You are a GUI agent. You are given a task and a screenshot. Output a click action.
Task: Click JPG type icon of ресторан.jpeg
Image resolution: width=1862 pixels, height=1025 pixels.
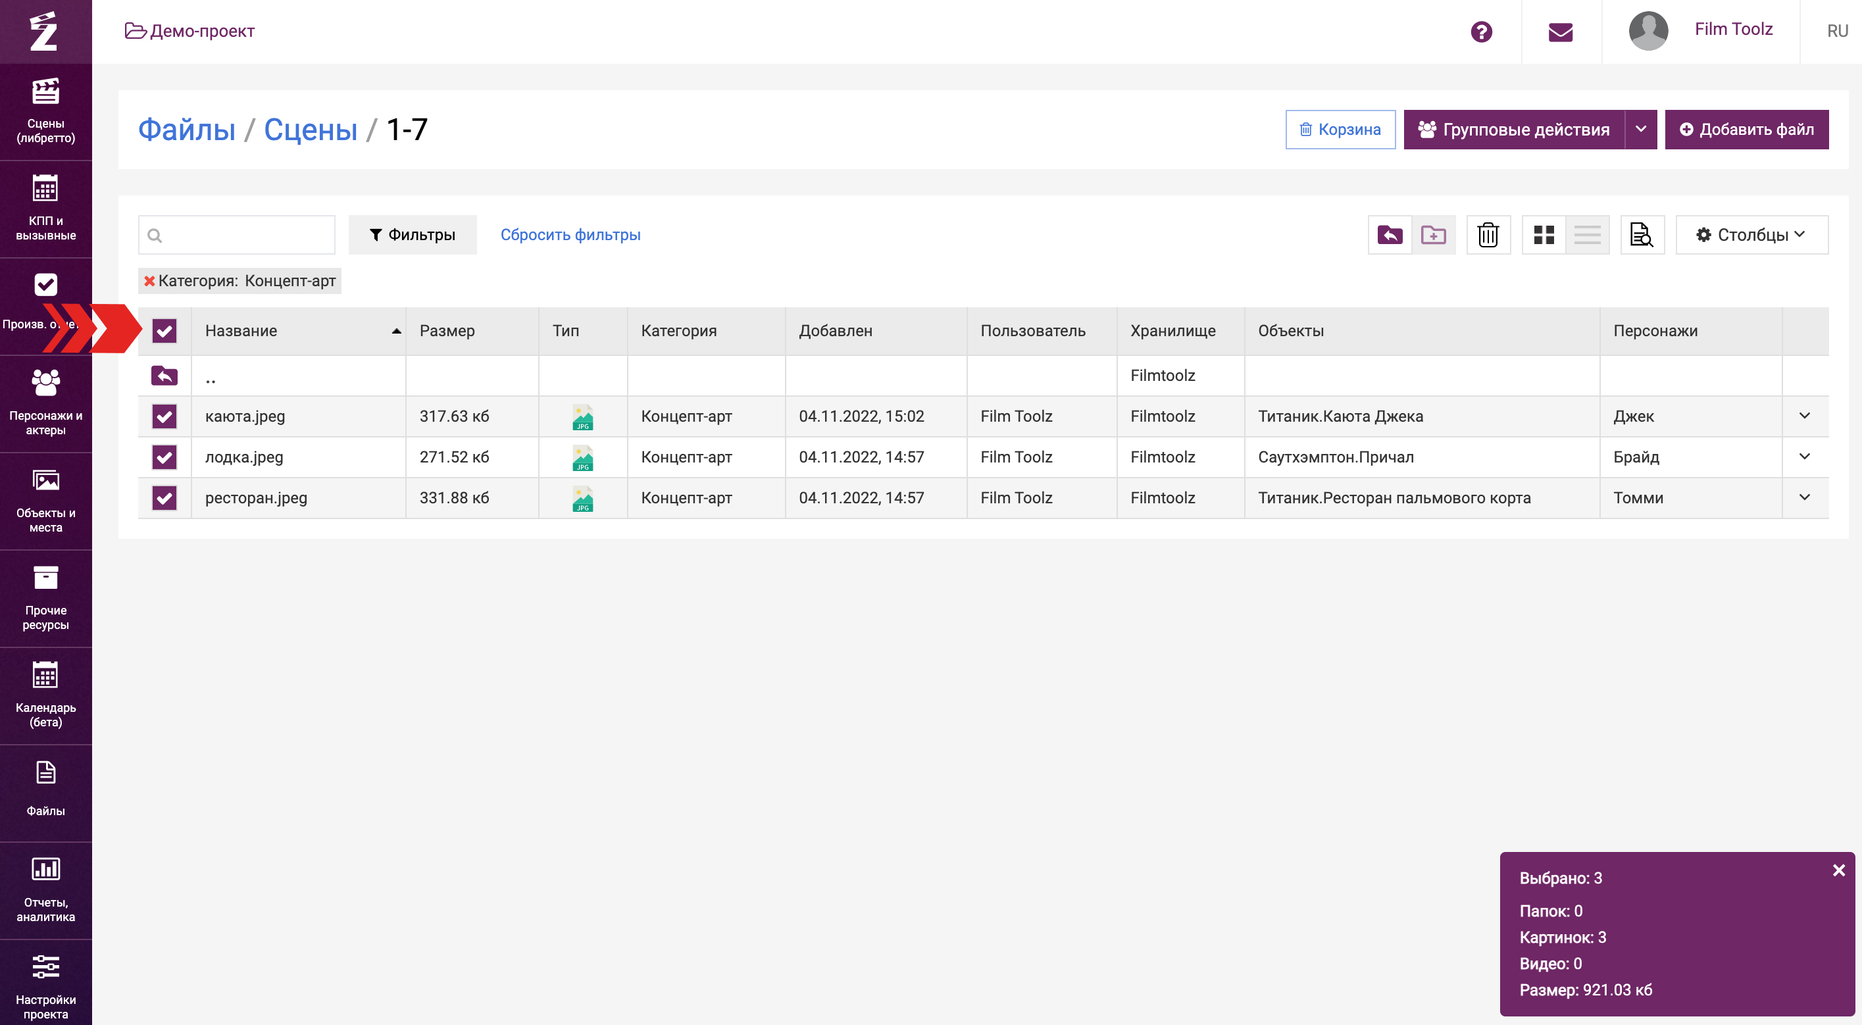[582, 498]
